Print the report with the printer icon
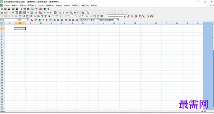This screenshot has width=214, height=114. pos(40,9)
